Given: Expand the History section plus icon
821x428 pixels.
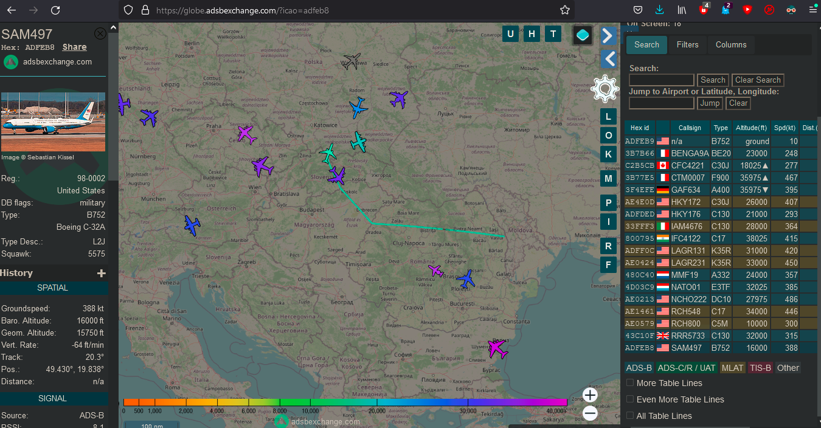Looking at the screenshot, I should (x=102, y=274).
